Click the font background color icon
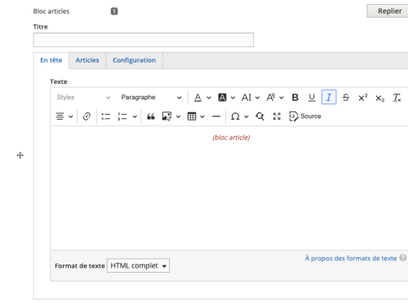 [222, 98]
